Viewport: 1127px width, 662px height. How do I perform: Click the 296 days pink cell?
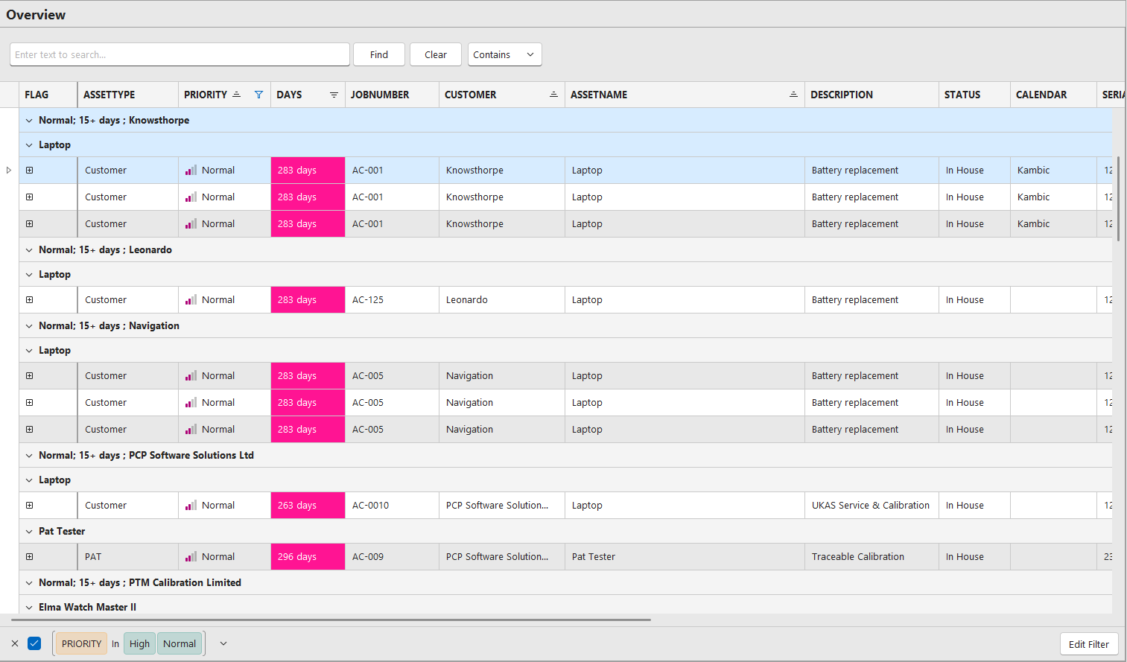(x=308, y=557)
